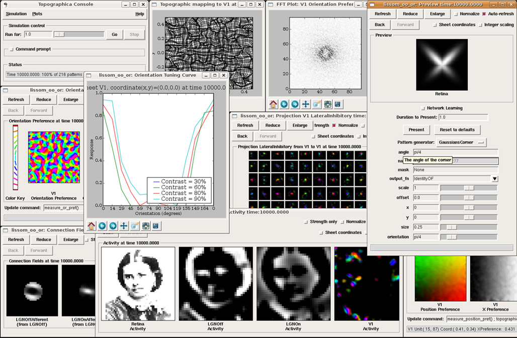Disable Auto-refresh in the Preview window

point(484,14)
